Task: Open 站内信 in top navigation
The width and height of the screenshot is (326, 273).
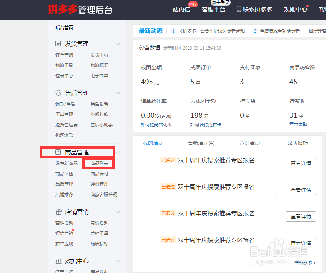Action: tap(181, 9)
